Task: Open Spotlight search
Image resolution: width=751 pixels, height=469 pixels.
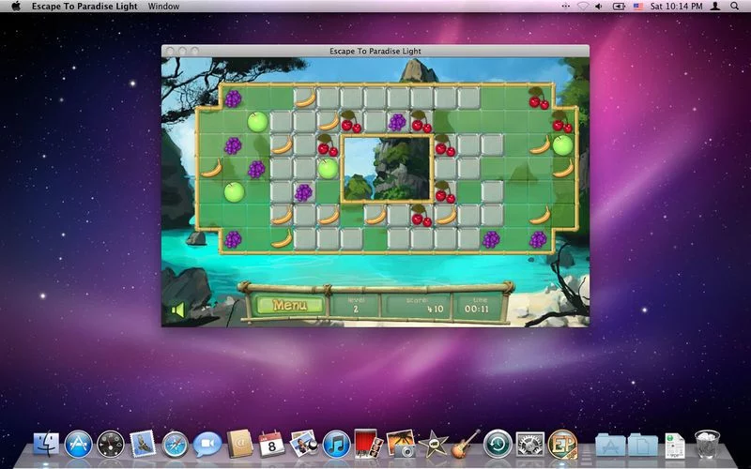Action: click(x=734, y=7)
